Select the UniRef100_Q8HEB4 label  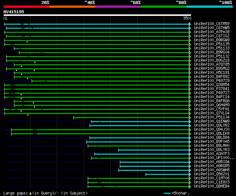pos(212,186)
